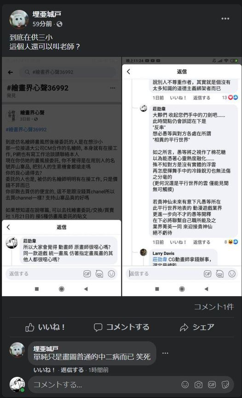Like the comment with いいね！
242x398 pixels.
click(44, 370)
